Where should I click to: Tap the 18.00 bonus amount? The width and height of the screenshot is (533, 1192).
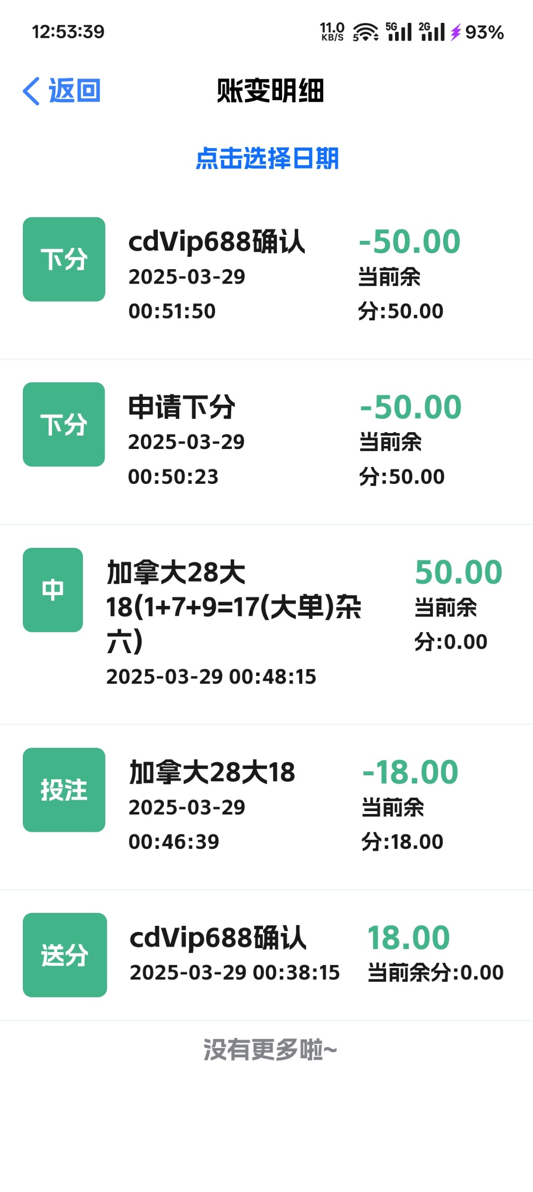pyautogui.click(x=408, y=938)
